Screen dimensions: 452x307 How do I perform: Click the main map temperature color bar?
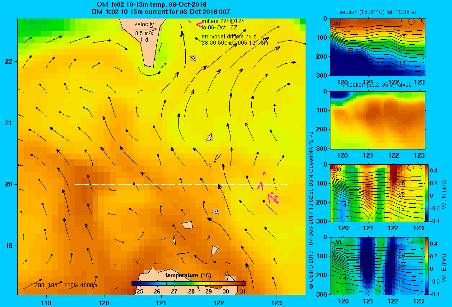point(189,284)
